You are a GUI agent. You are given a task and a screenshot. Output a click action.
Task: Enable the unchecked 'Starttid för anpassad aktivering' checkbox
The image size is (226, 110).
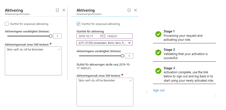(x=7, y=24)
